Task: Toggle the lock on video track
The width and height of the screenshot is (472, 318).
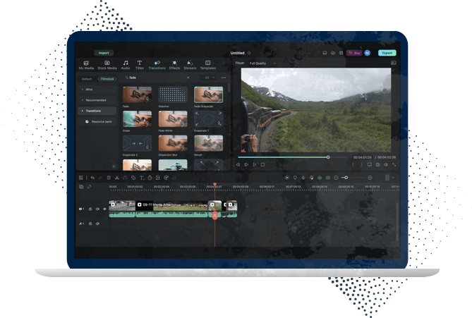Action: [90, 209]
